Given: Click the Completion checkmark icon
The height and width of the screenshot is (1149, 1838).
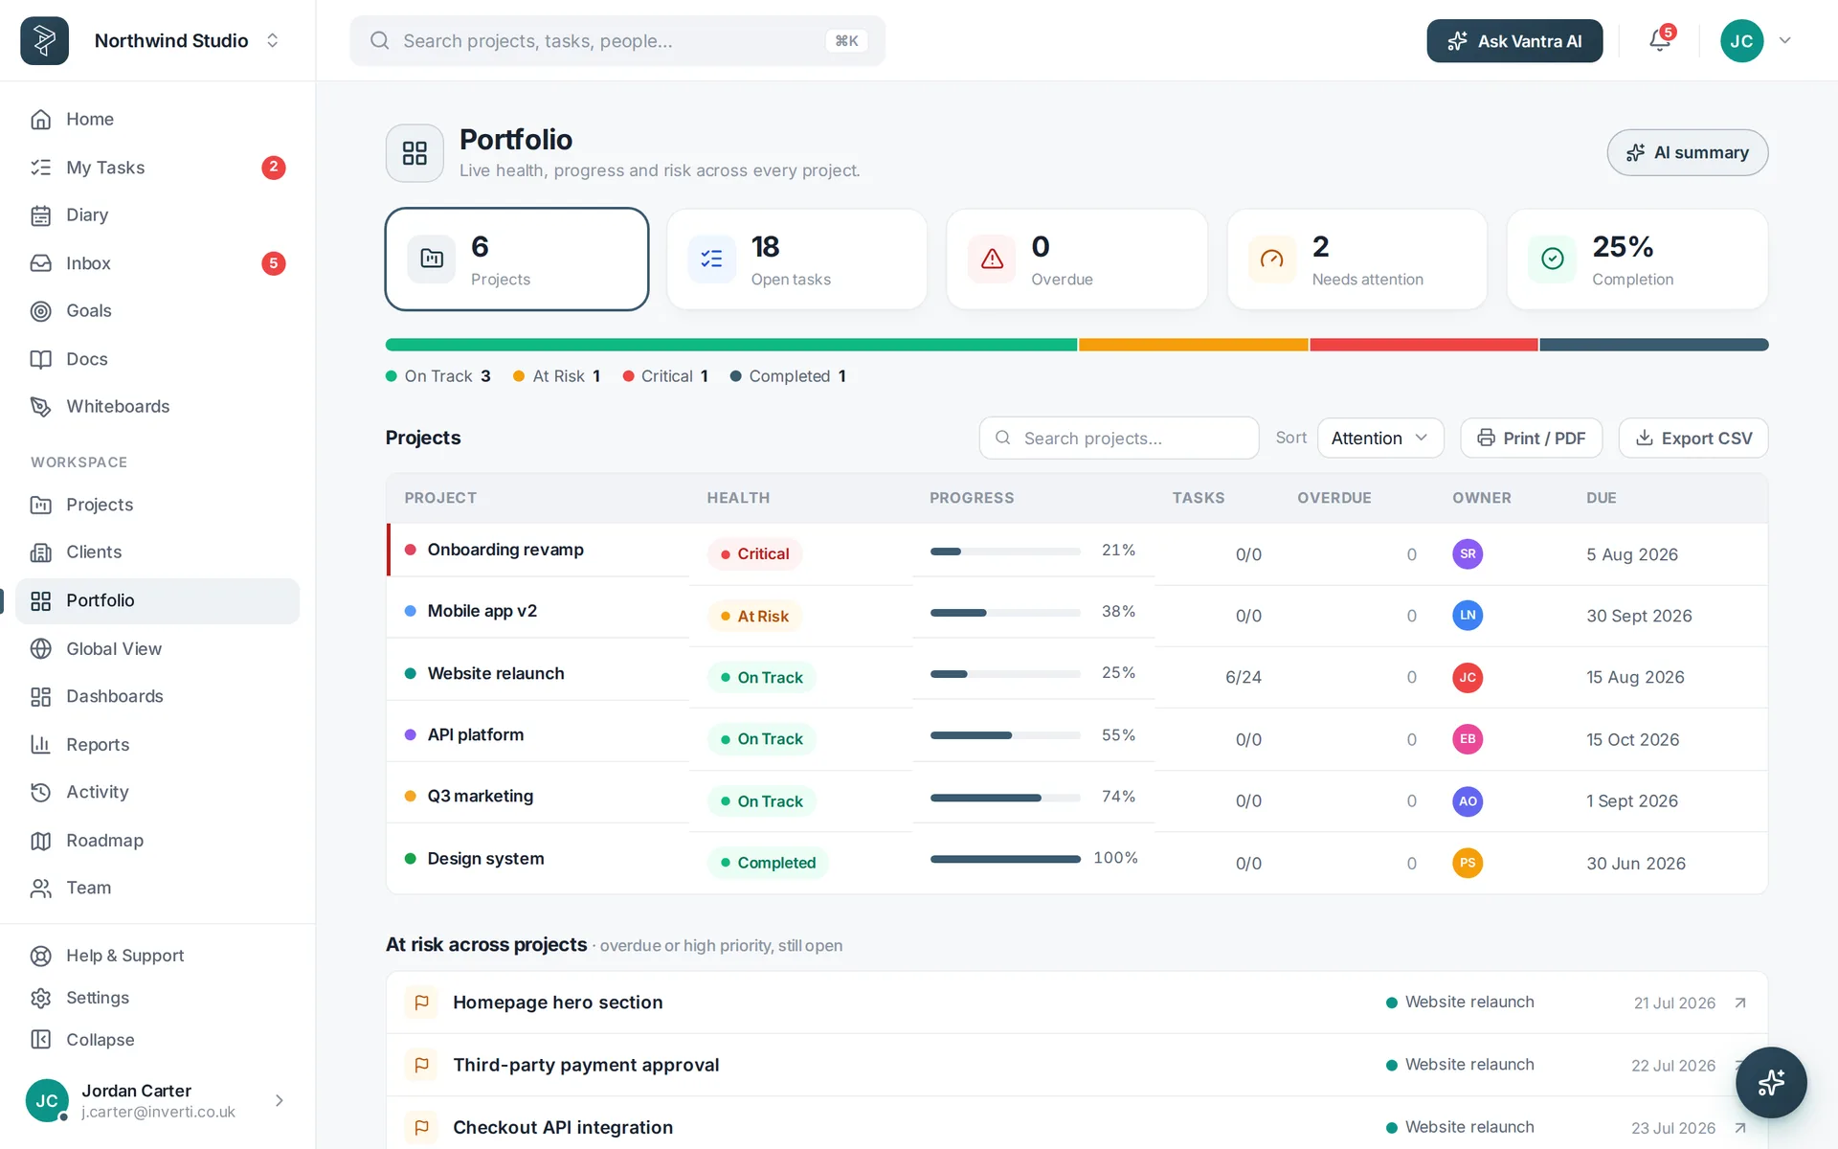Looking at the screenshot, I should [1552, 259].
